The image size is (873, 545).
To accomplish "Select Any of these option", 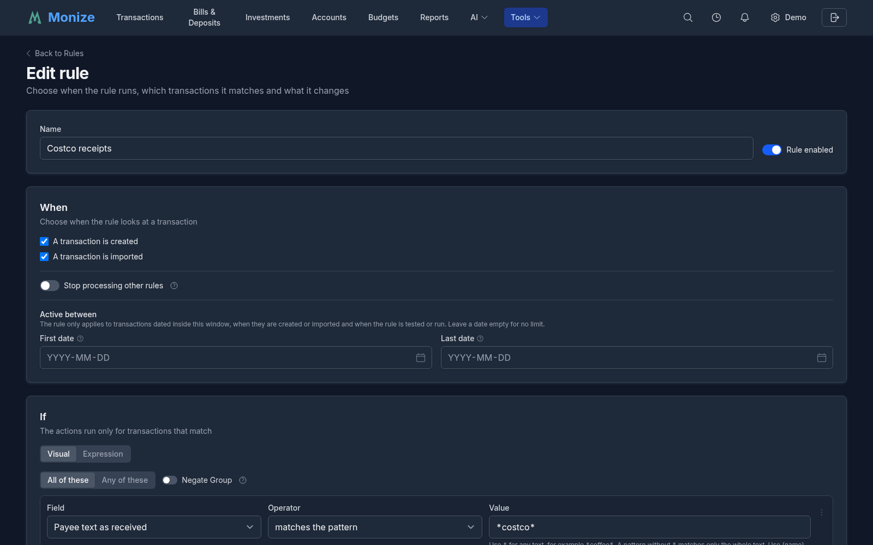I will [125, 480].
